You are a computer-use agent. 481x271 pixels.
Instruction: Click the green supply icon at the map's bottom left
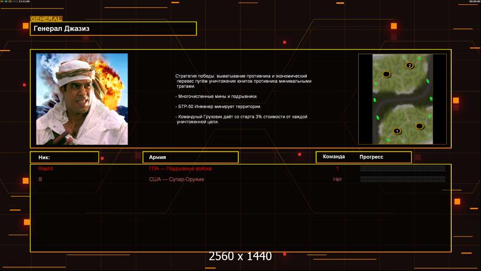point(388,140)
